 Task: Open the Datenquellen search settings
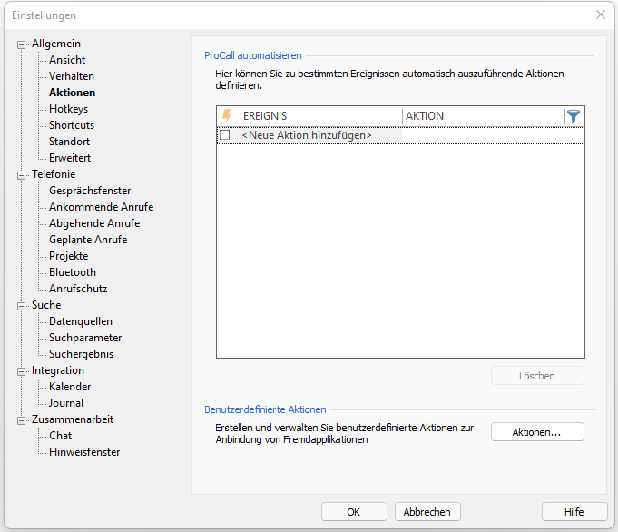tap(81, 321)
